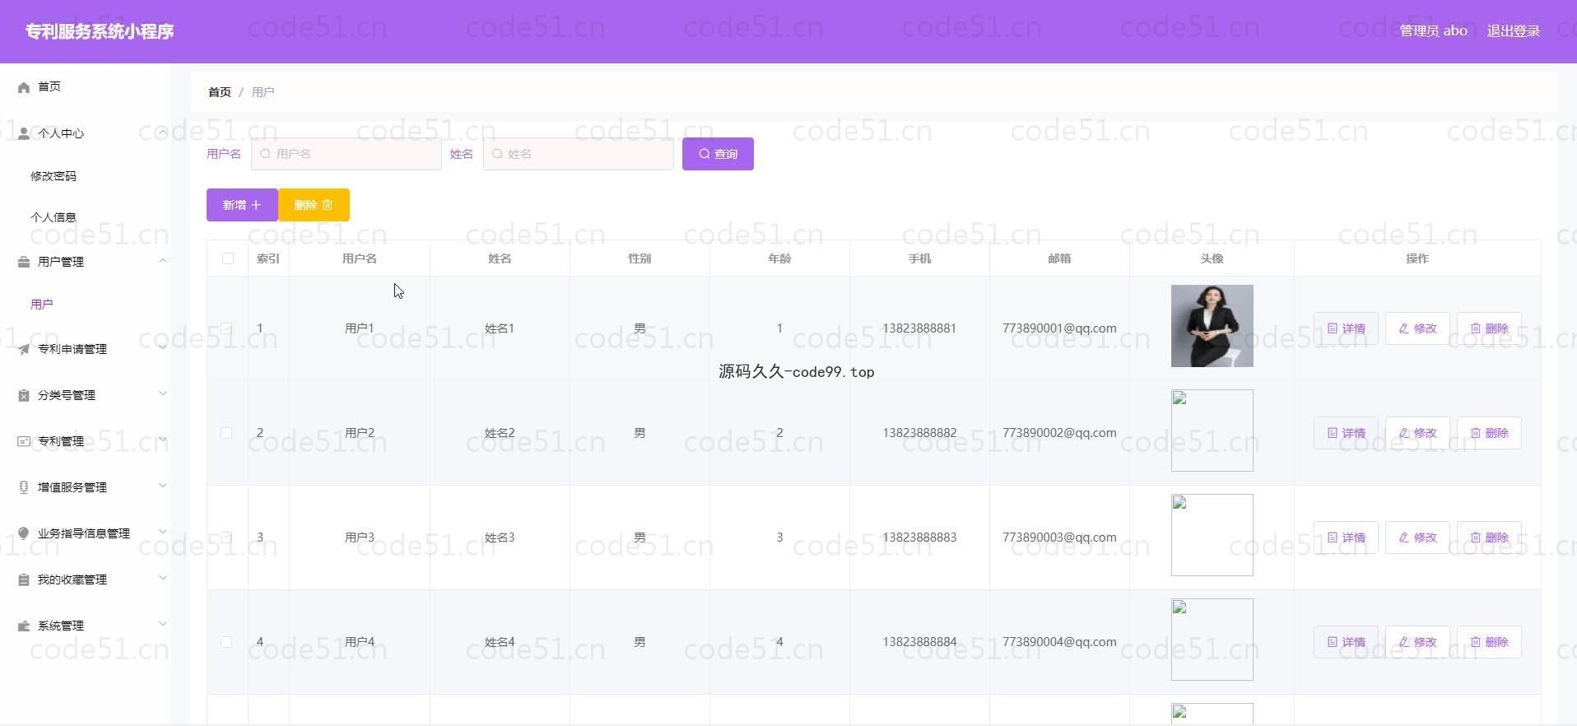Click the paper plane icon beside 专利申请管理
Image resolution: width=1577 pixels, height=726 pixels.
pyautogui.click(x=24, y=349)
